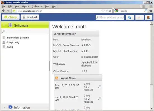
Task: Click the logout door icon
Action: (x=148, y=18)
